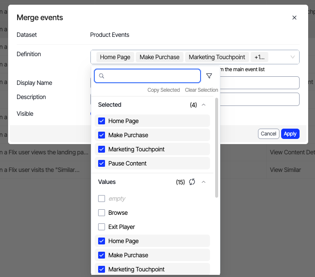Click the filter funnel icon beside search
Screen dimensions: 315x277
click(209, 76)
